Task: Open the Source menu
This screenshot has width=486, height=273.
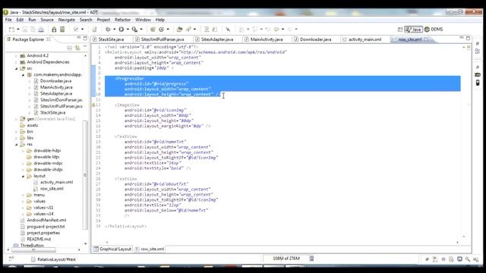Action: 47,20
